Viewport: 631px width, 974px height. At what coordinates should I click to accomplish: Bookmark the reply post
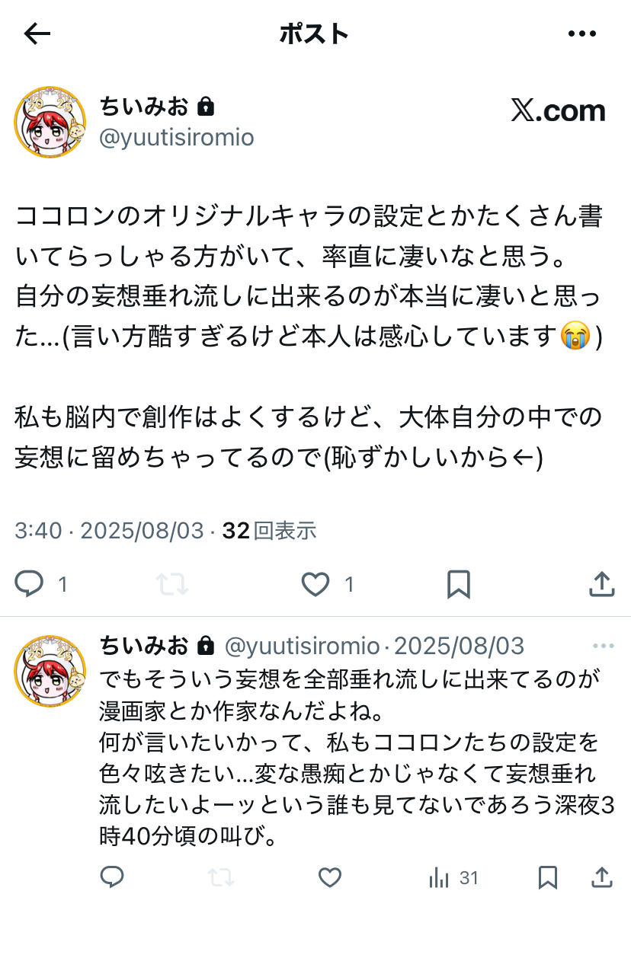pyautogui.click(x=548, y=878)
